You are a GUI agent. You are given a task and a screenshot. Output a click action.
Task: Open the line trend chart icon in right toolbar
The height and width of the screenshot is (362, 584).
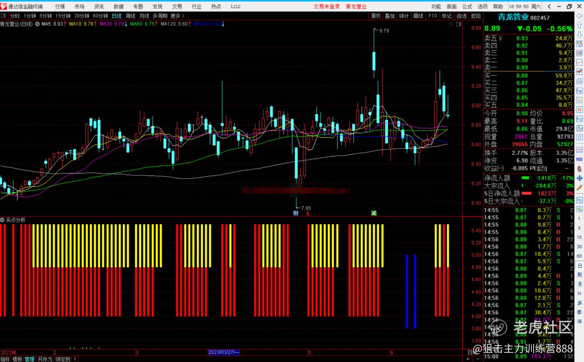point(580,62)
